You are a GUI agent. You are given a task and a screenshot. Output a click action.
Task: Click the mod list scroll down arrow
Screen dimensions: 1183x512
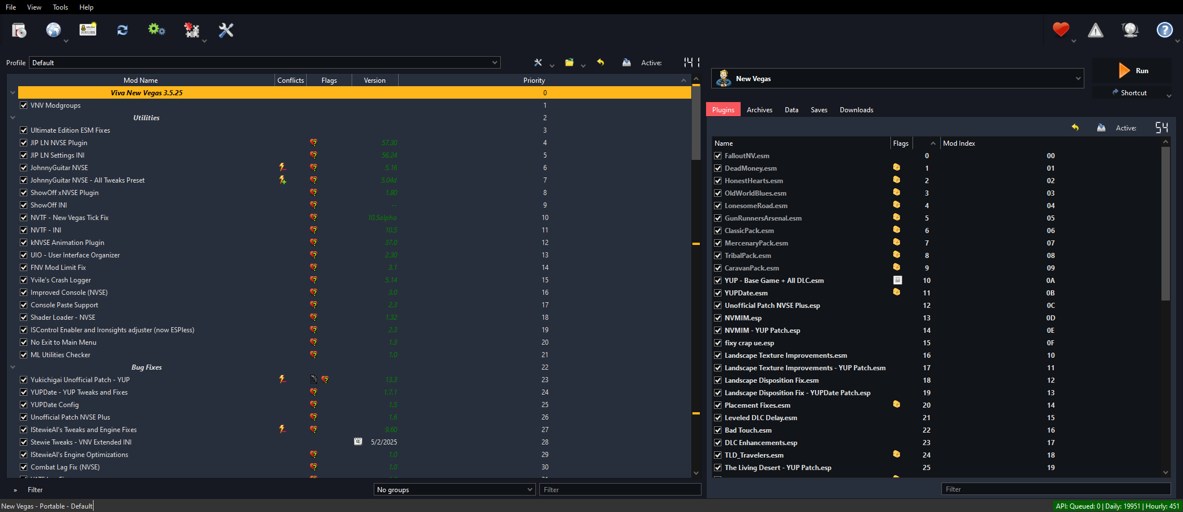pyautogui.click(x=696, y=473)
